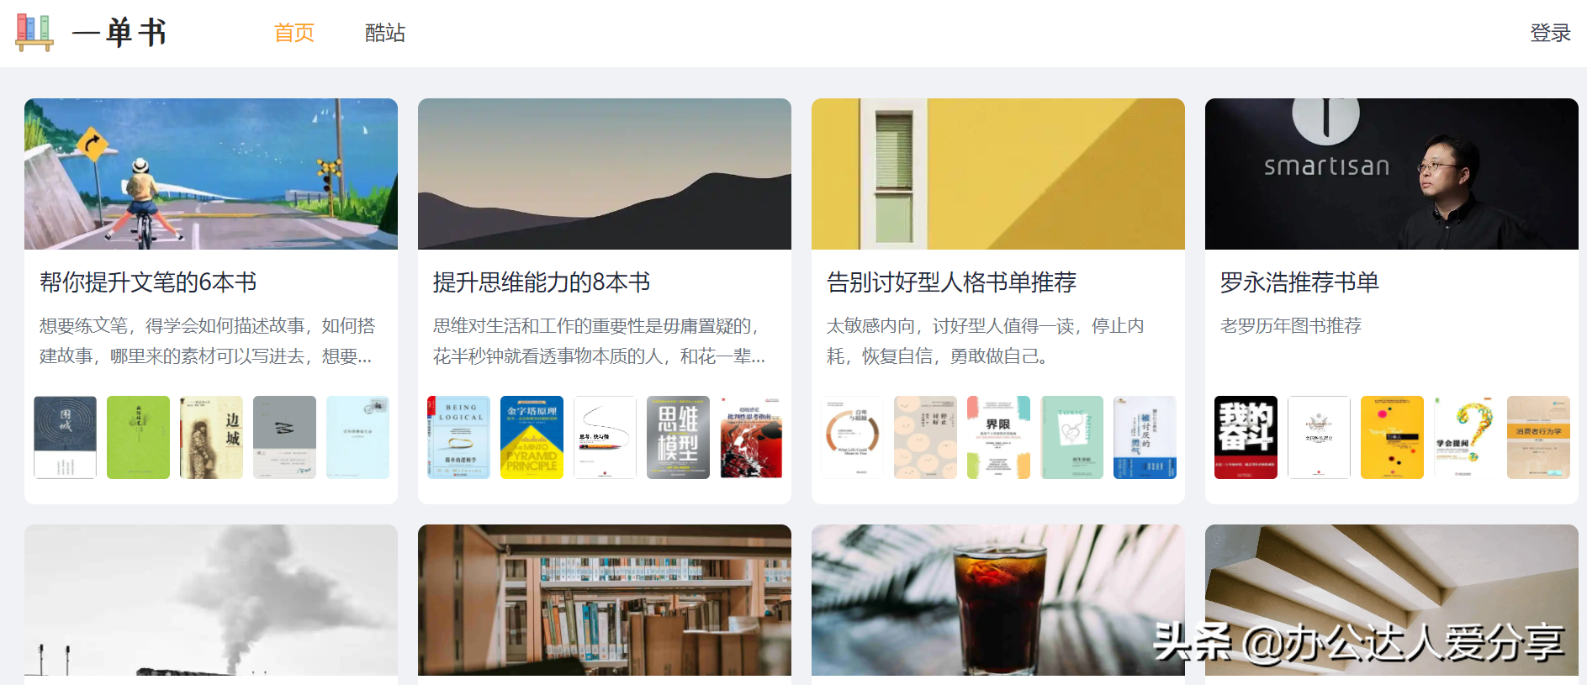Open the 罗永浩推荐书单 title
Viewport: 1587px width, 685px height.
click(1299, 282)
